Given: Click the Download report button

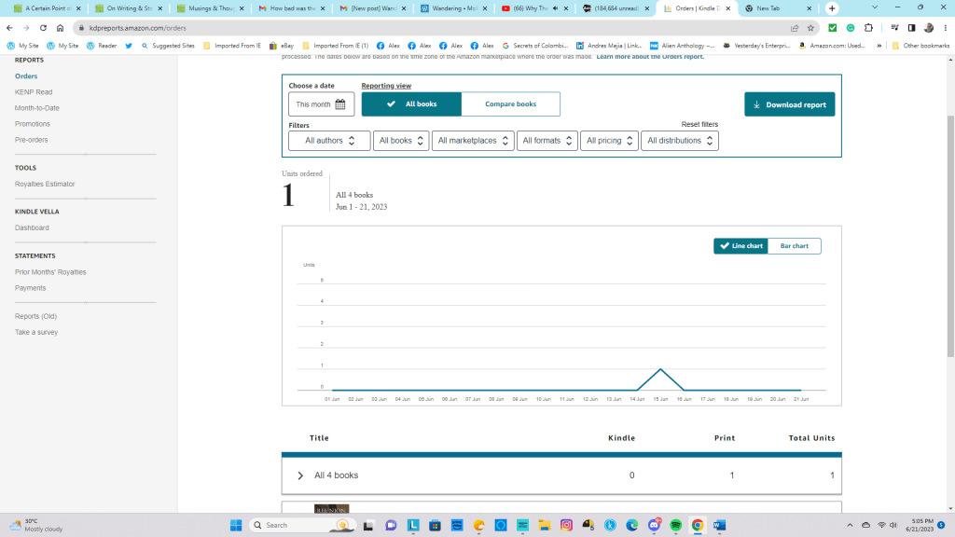Looking at the screenshot, I should [789, 104].
